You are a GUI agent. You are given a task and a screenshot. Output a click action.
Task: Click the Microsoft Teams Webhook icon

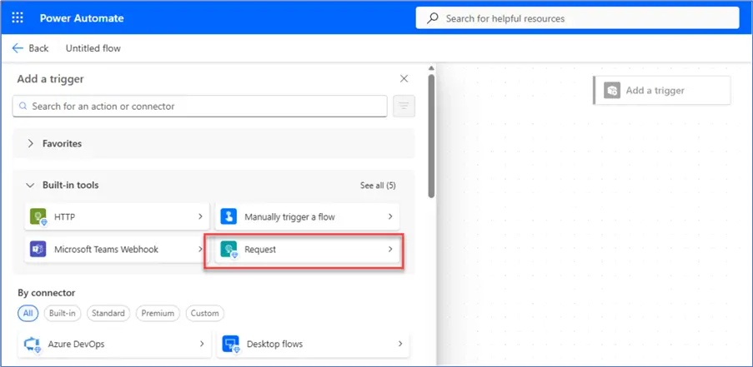click(38, 249)
